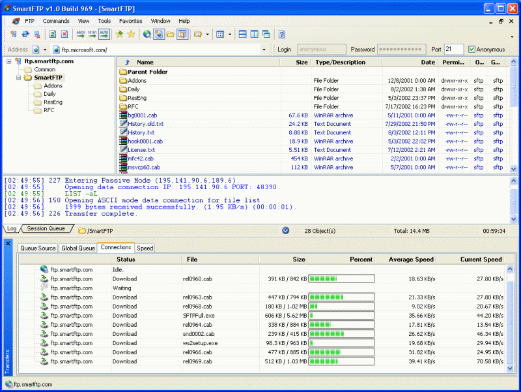Select ResEng folder in tree

pyautogui.click(x=53, y=102)
